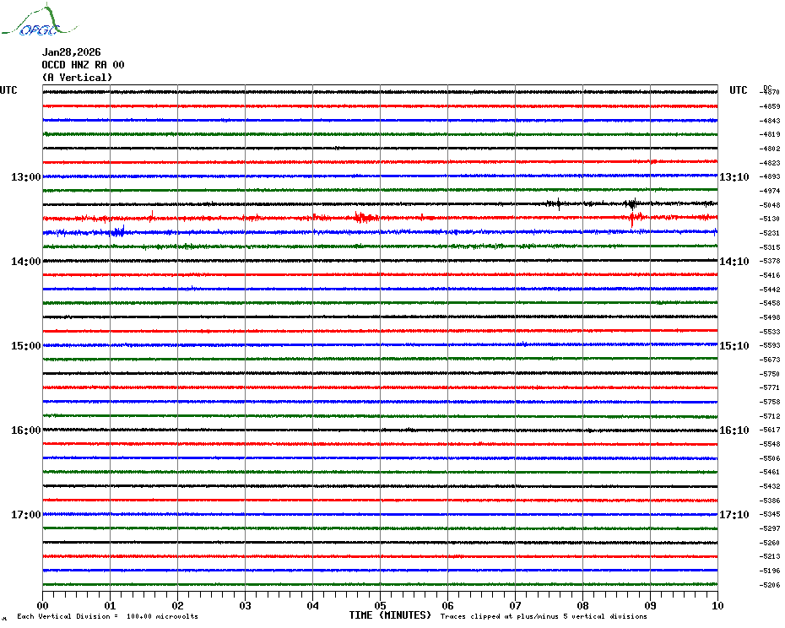
Task: Select the OCCD HNZ RA 00 station text
Action: point(83,65)
